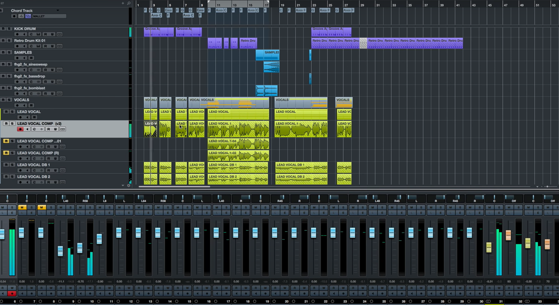559x305 pixels.
Task: Select the SAMPLES audio event at bar 17
Action: coord(268,55)
